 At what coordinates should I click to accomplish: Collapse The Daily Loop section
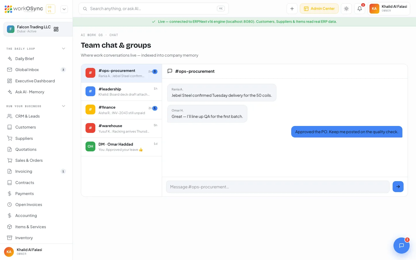pos(64,49)
